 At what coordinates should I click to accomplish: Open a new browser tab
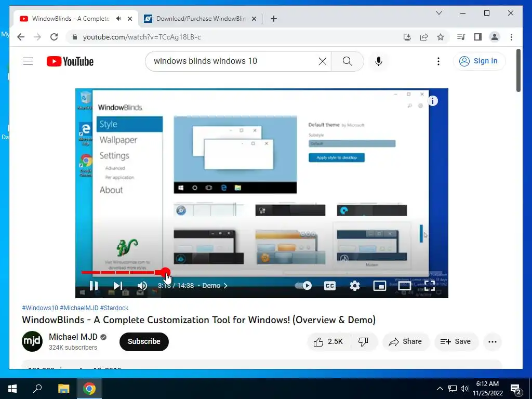pos(274,19)
